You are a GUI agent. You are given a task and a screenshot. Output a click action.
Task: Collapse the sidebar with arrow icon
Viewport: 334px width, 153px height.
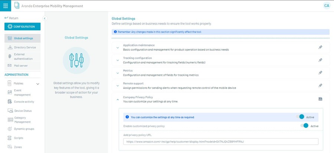coord(45,18)
